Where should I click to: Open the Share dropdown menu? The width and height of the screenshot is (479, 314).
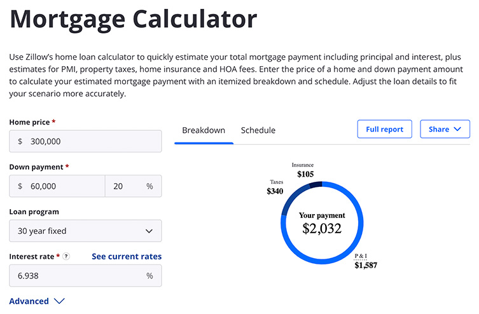(x=445, y=130)
